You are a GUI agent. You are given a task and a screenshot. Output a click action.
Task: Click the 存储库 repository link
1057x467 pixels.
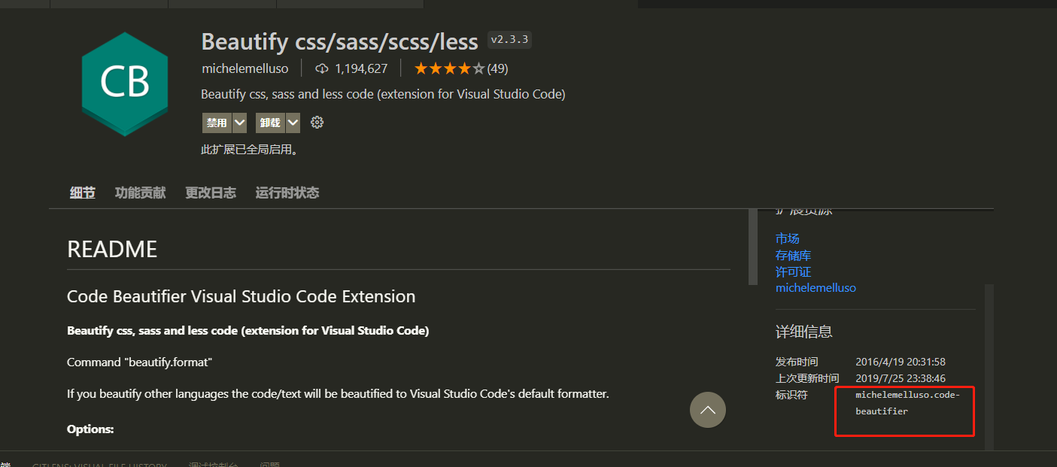[x=793, y=255]
